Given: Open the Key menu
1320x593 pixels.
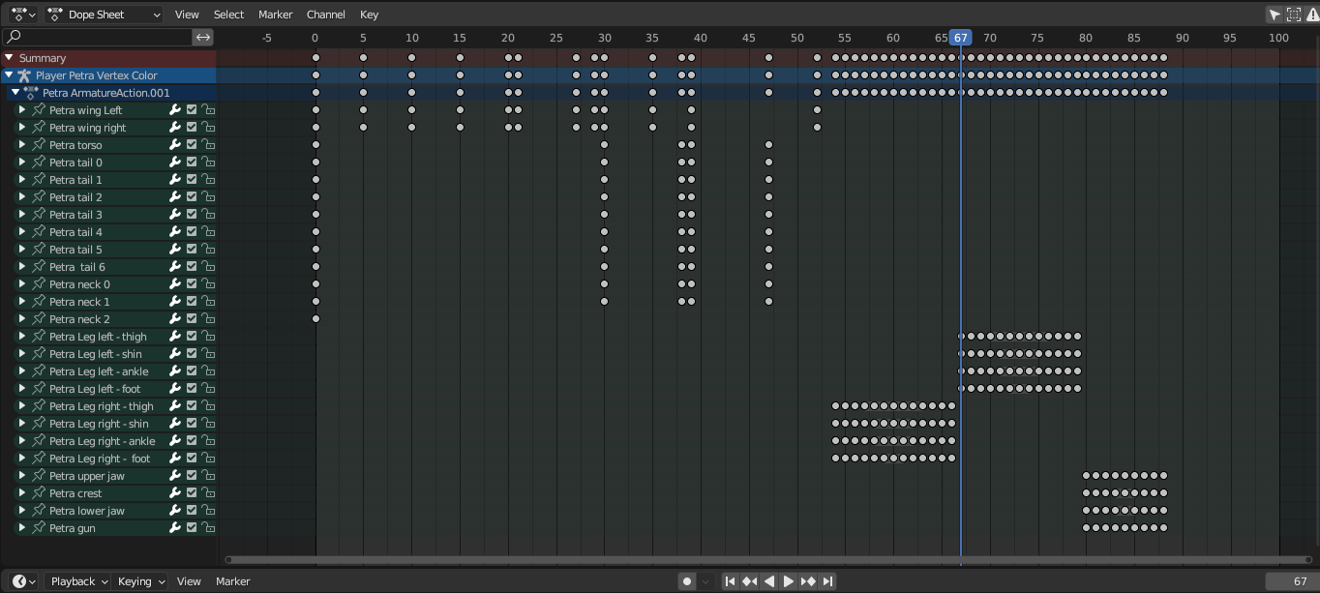Looking at the screenshot, I should (x=369, y=15).
